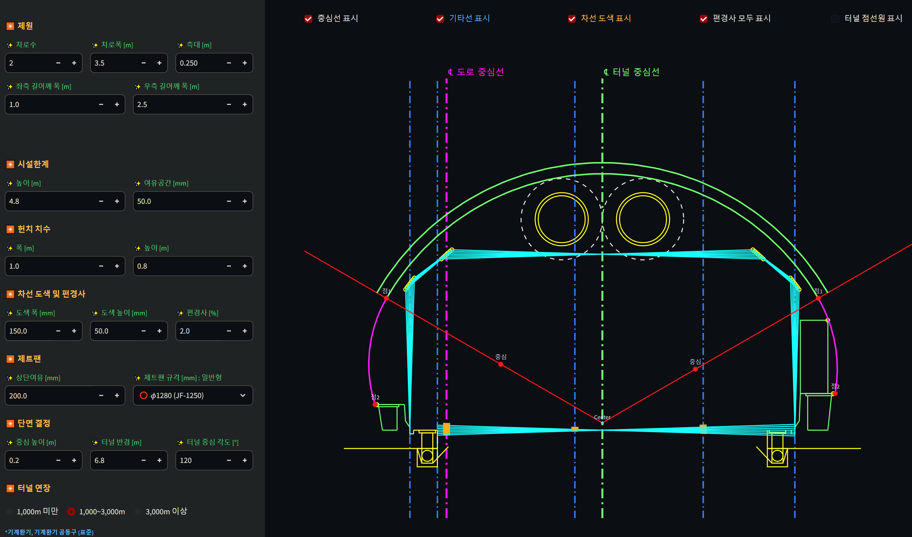Increase 시설한계 높이 with plus icon
Image resolution: width=912 pixels, height=537 pixels.
click(x=117, y=201)
